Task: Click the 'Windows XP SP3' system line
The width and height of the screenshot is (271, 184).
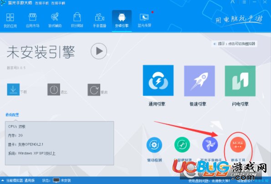Action: click(x=31, y=153)
